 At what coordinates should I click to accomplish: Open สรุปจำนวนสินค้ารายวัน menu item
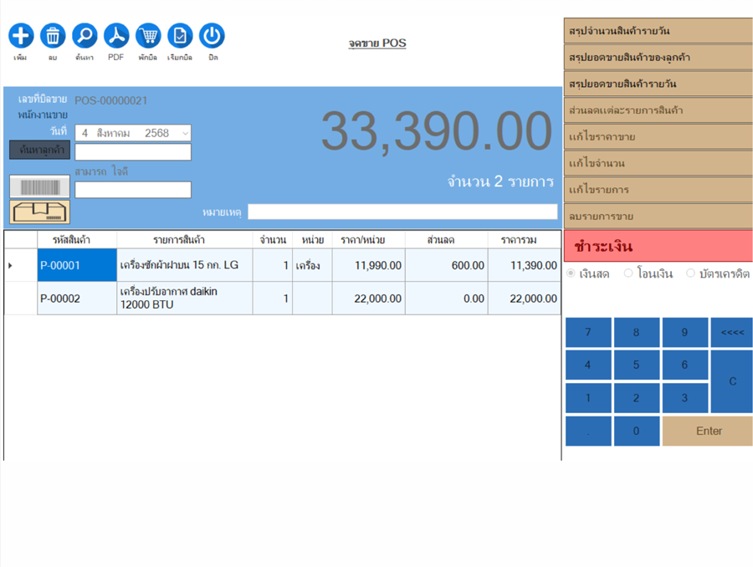(x=658, y=31)
